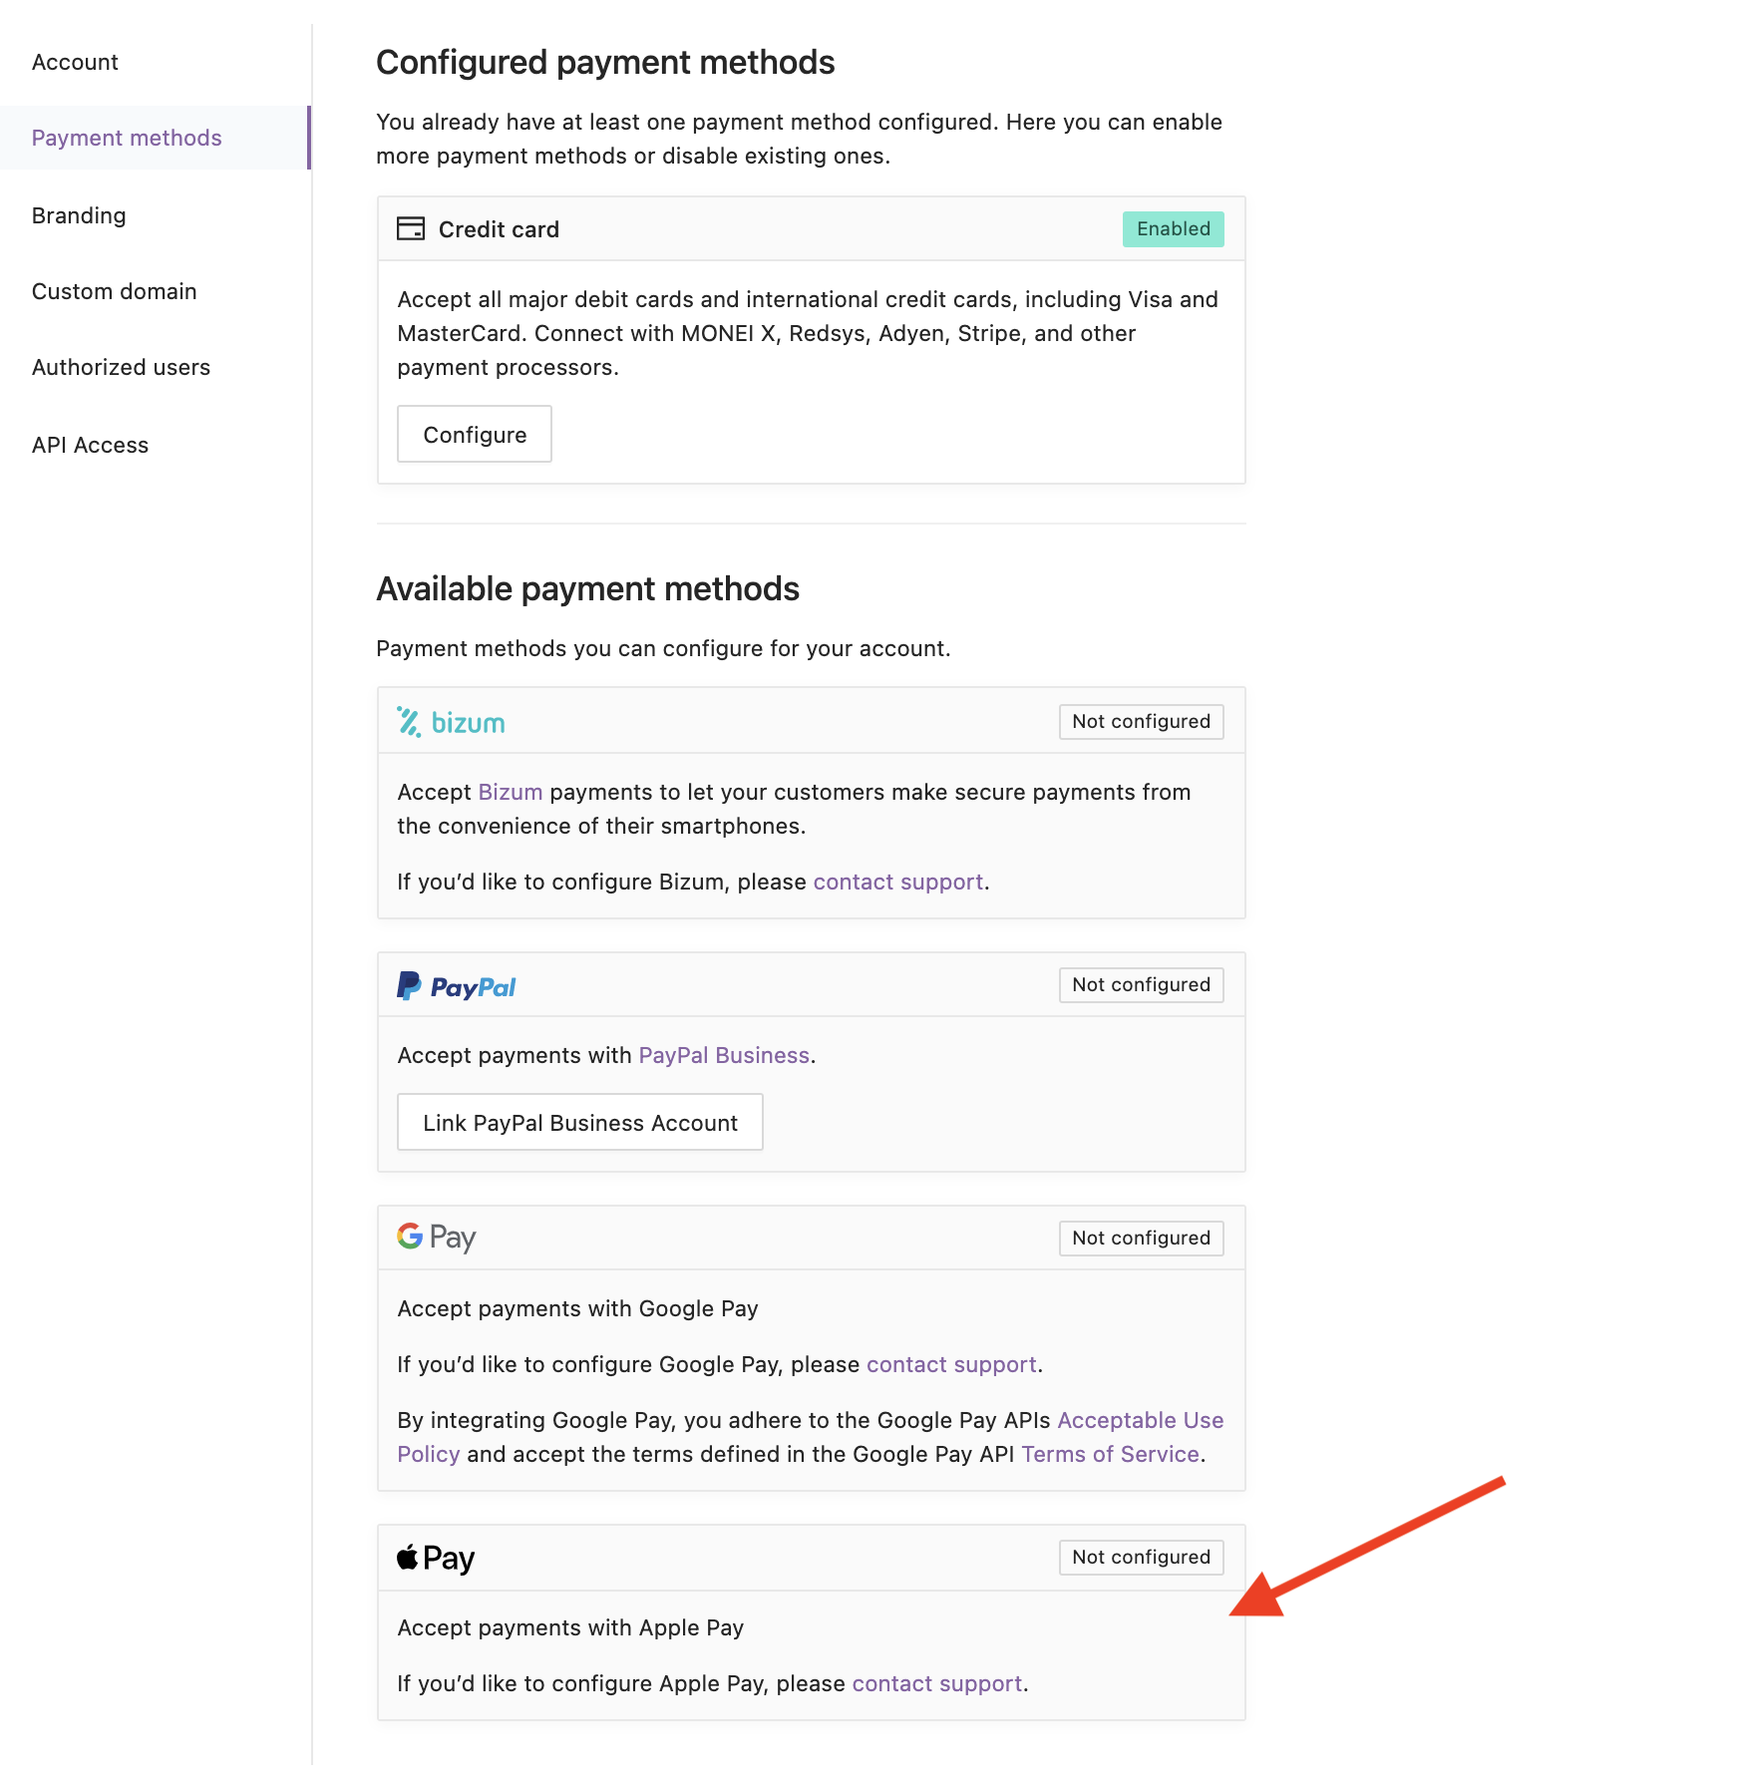Open Custom domain settings
1739x1787 pixels.
[x=114, y=291]
